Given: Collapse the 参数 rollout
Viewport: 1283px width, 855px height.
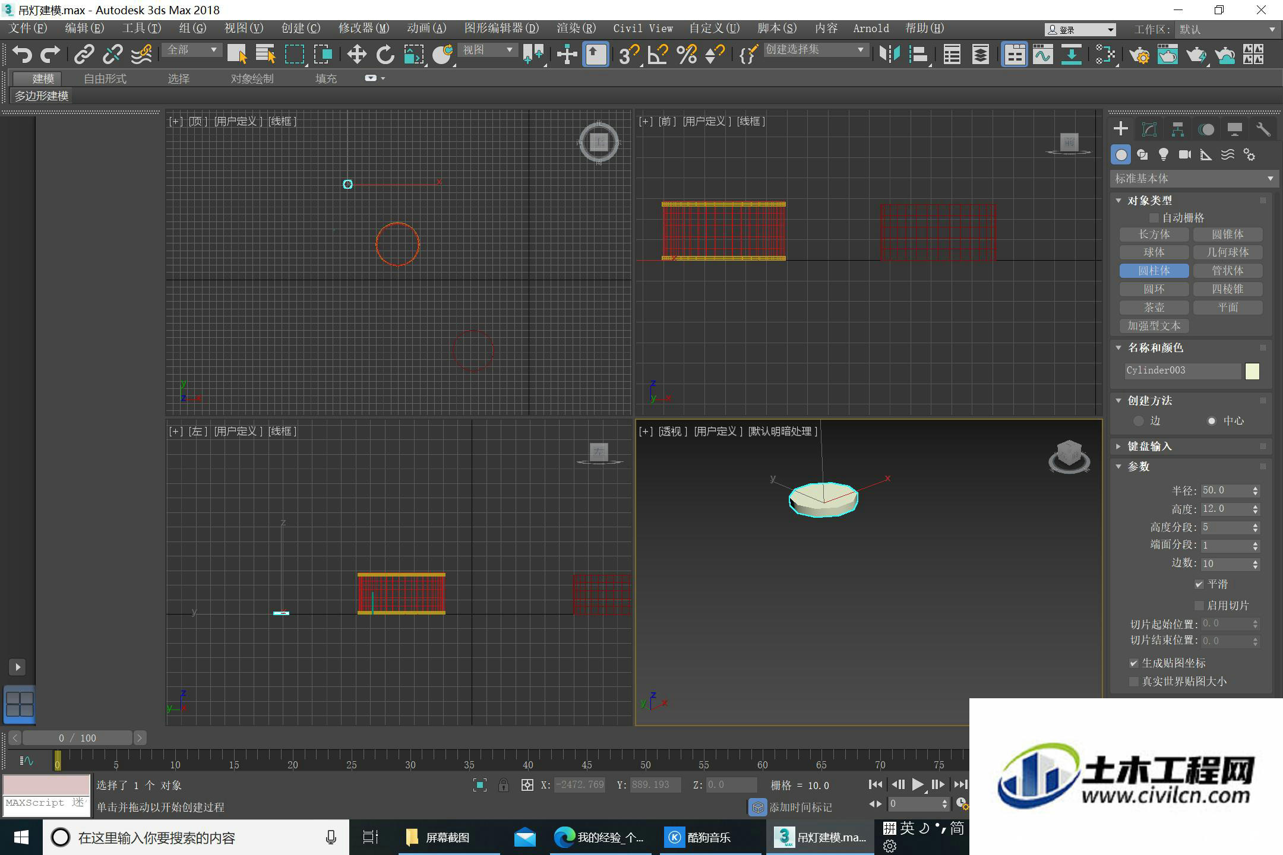Looking at the screenshot, I should pyautogui.click(x=1118, y=467).
